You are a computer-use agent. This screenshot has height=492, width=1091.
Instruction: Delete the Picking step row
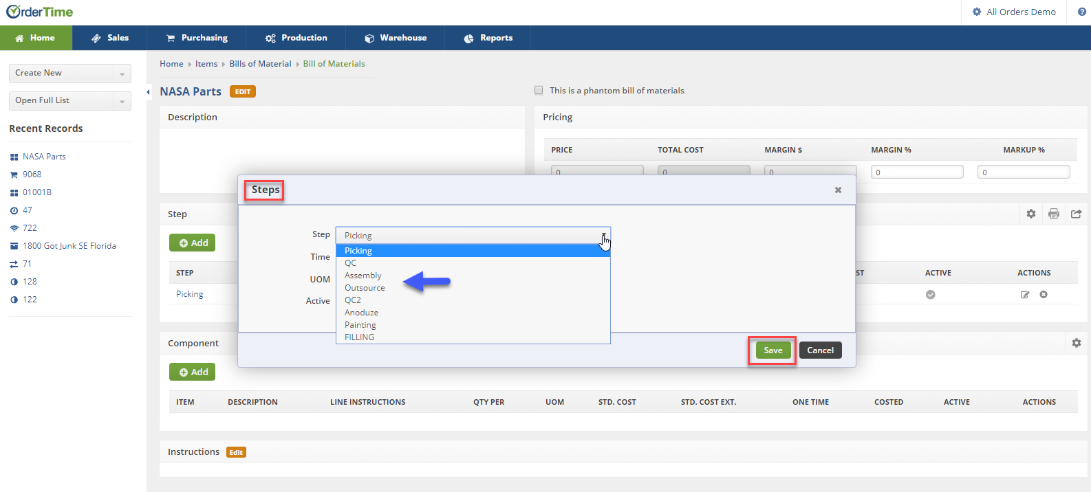pyautogui.click(x=1044, y=295)
